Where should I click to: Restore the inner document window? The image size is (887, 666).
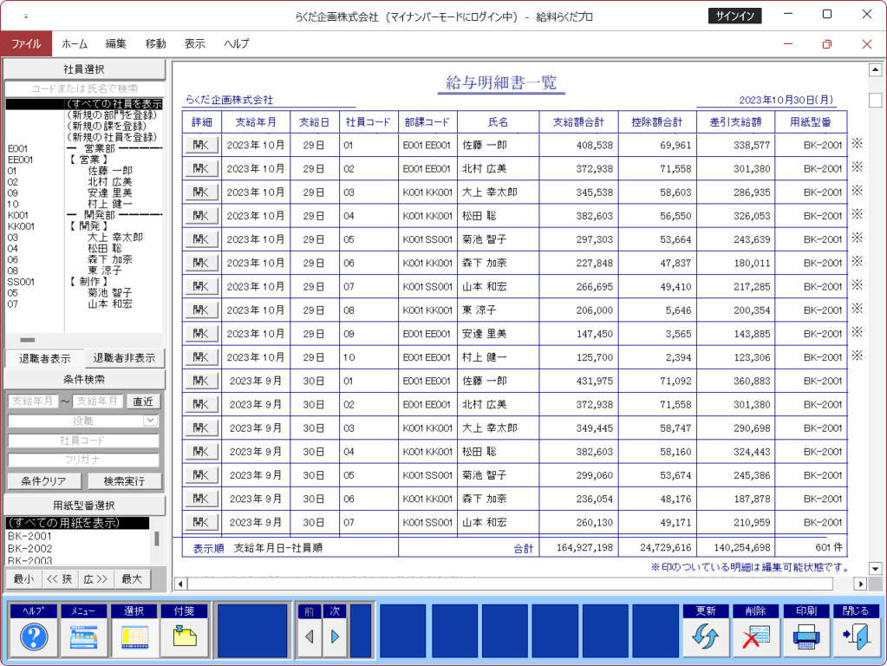click(827, 44)
